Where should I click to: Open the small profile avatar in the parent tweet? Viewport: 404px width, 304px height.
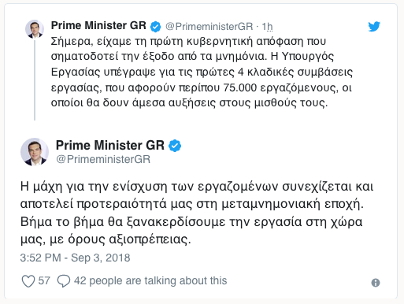pyautogui.click(x=35, y=29)
